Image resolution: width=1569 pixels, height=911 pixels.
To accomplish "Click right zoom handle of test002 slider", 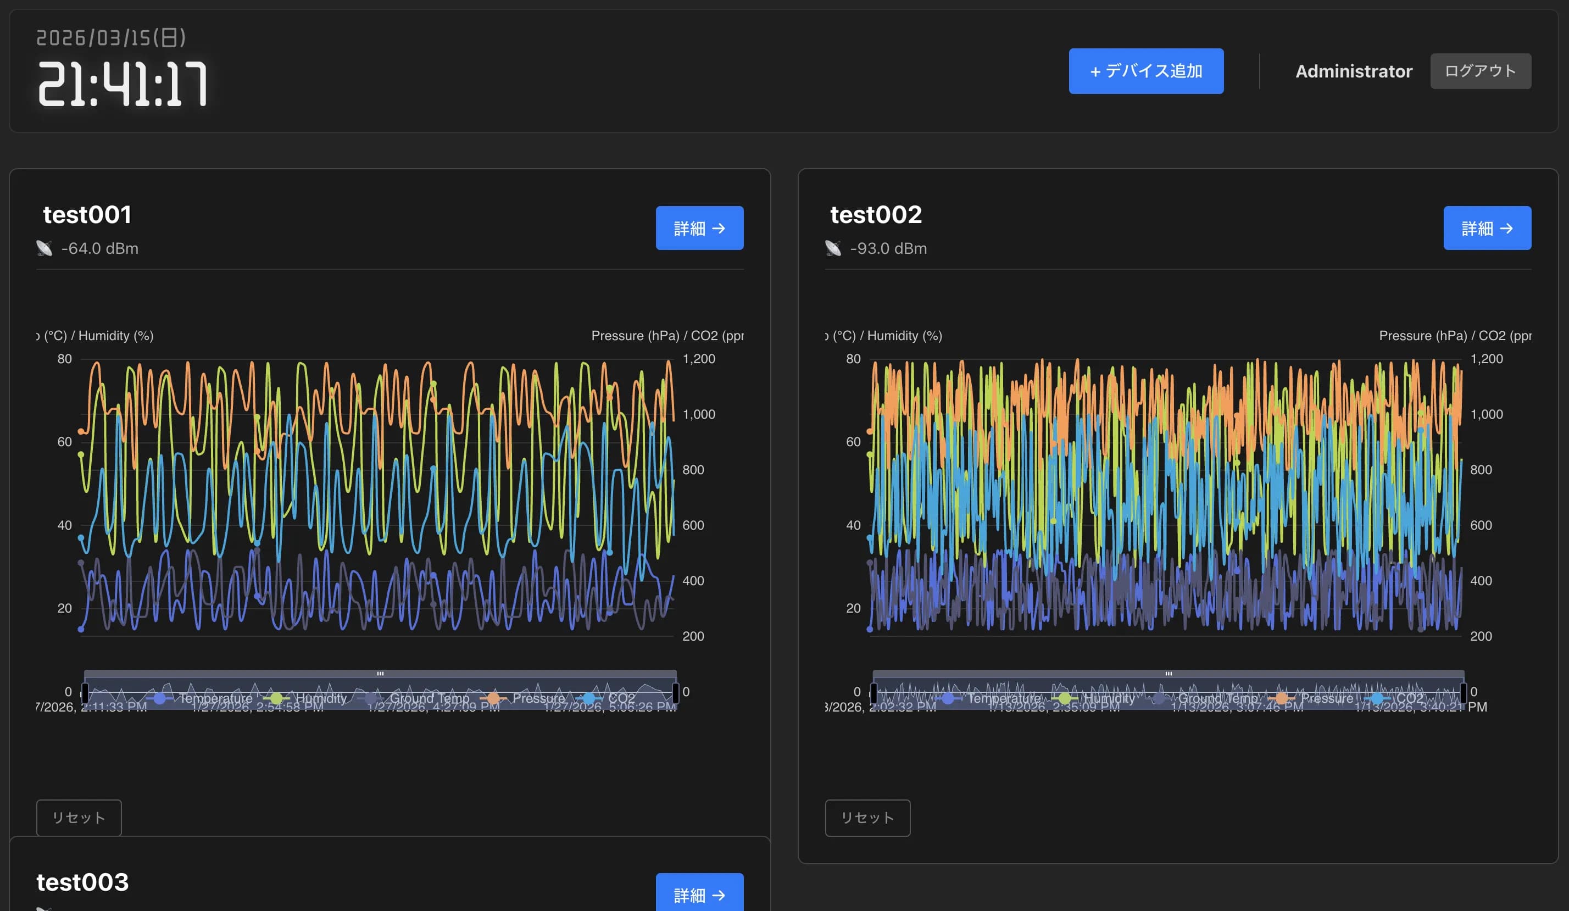I will (1463, 692).
